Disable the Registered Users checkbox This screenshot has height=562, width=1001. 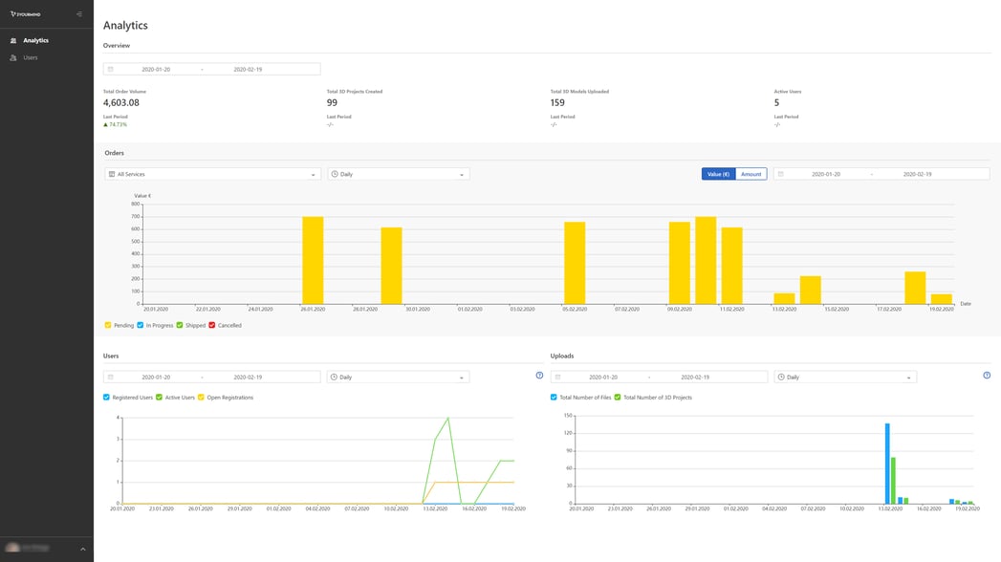click(x=106, y=397)
